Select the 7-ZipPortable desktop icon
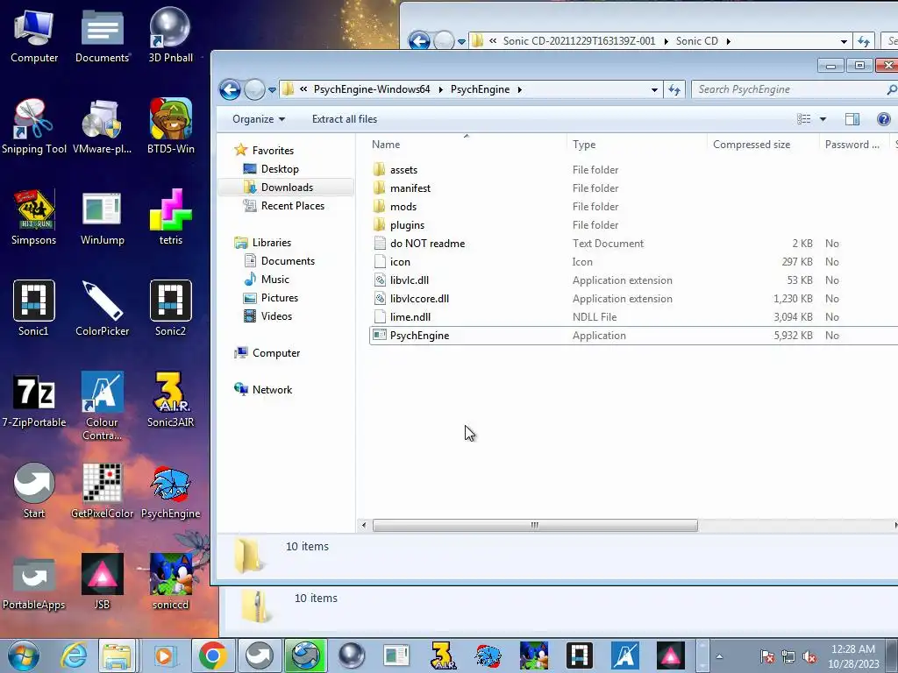 point(34,400)
